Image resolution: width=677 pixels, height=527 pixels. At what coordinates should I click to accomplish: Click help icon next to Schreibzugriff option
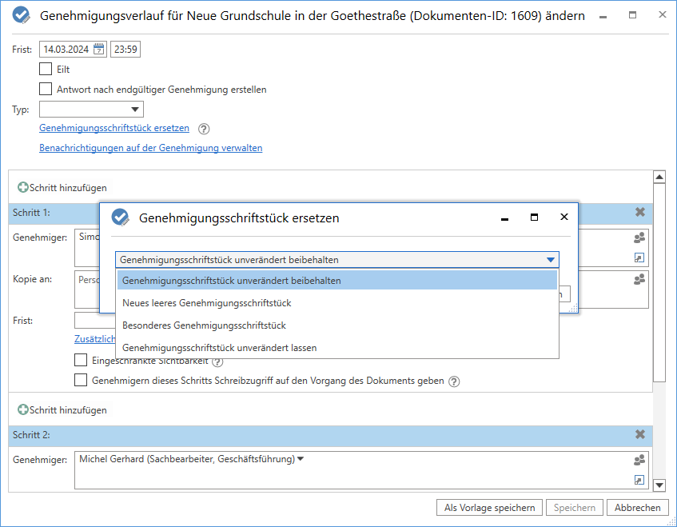454,381
